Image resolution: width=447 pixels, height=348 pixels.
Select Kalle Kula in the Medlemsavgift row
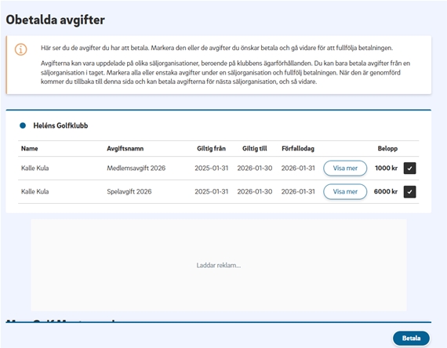click(x=35, y=169)
